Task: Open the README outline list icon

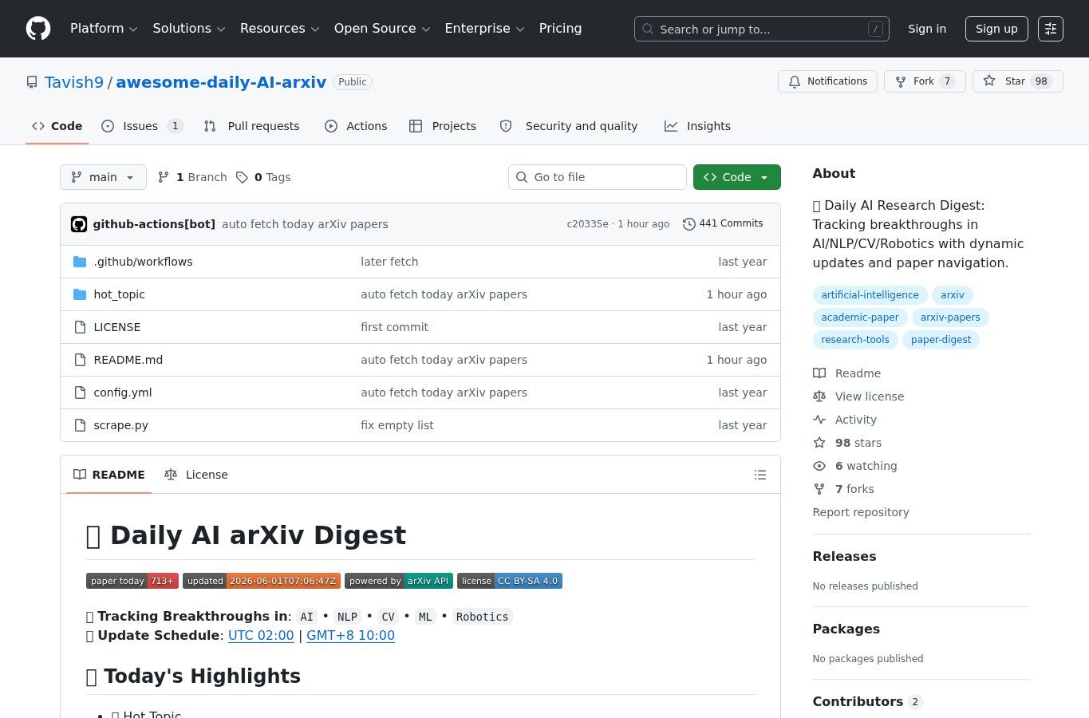Action: pos(760,475)
